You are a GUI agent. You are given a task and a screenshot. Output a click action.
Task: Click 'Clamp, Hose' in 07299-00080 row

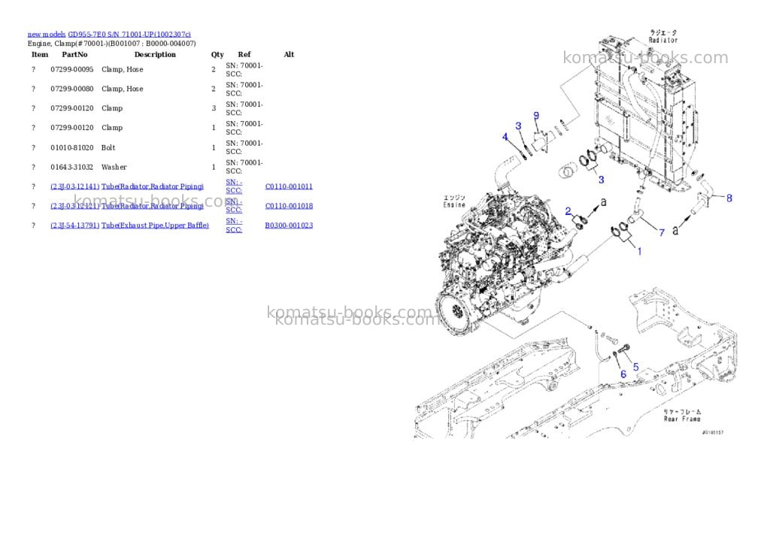[x=123, y=89]
